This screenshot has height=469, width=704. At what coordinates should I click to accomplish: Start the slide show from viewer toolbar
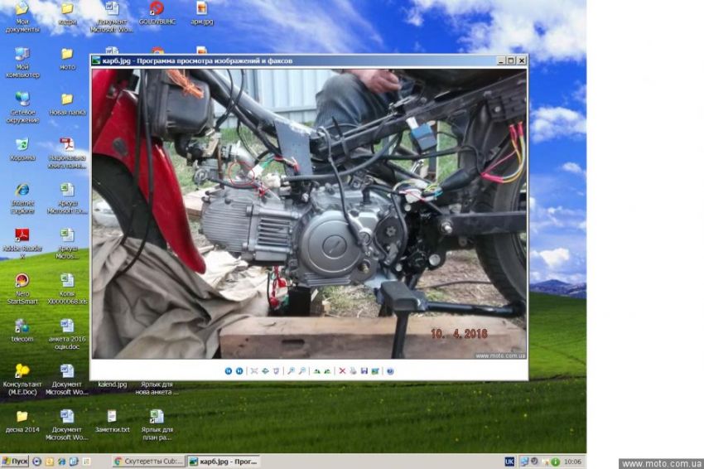(277, 371)
